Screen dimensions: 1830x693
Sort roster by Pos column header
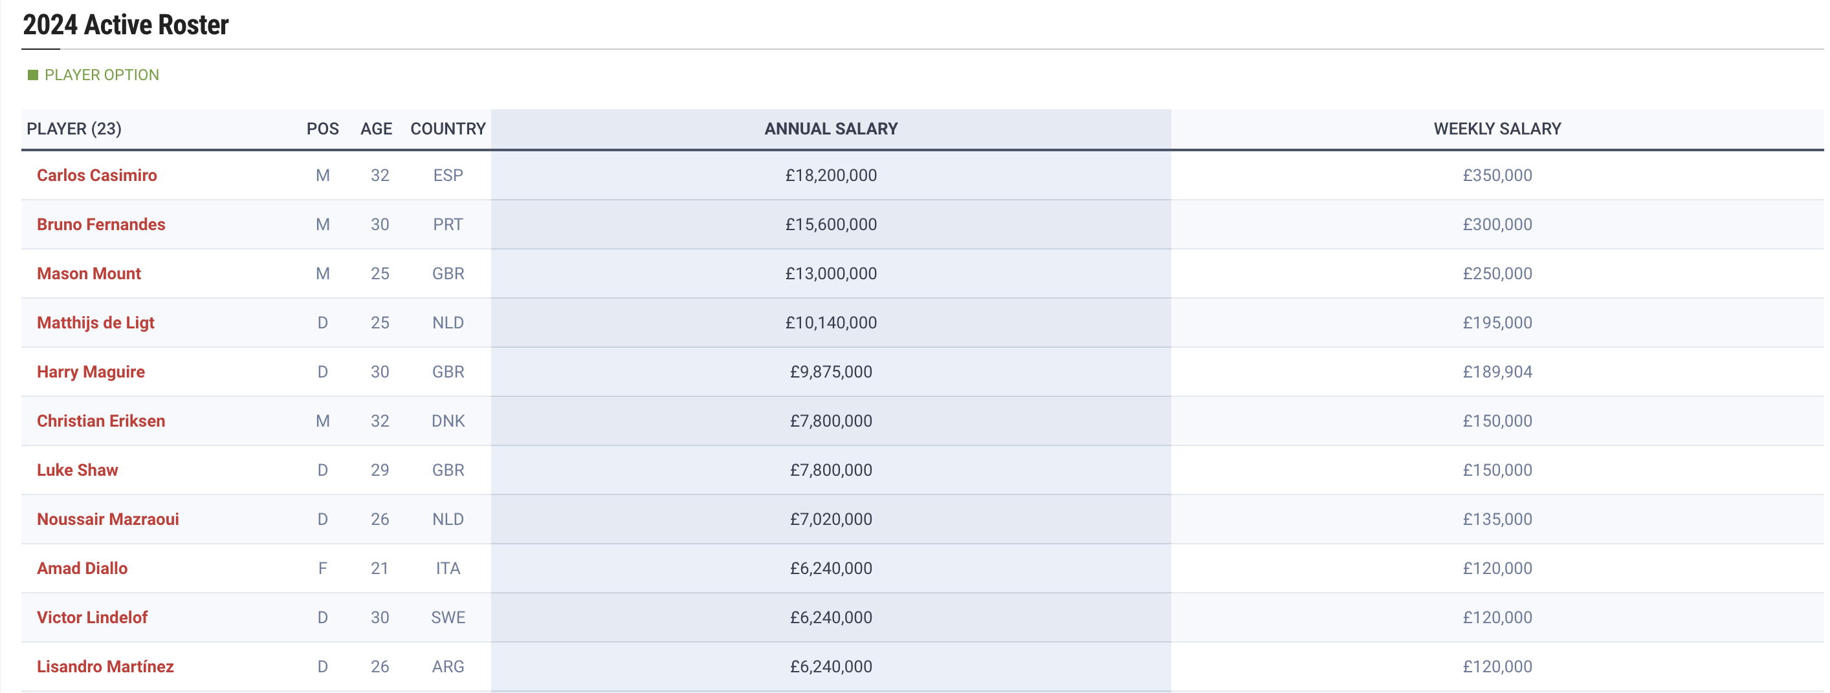322,129
